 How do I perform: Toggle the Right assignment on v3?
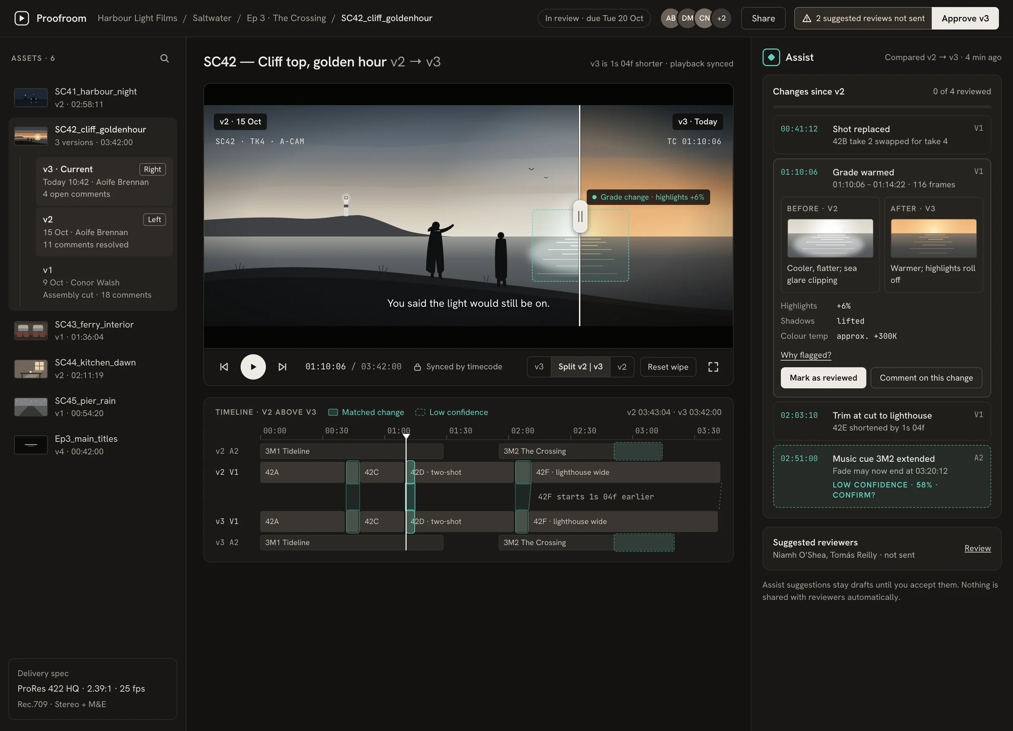click(152, 170)
